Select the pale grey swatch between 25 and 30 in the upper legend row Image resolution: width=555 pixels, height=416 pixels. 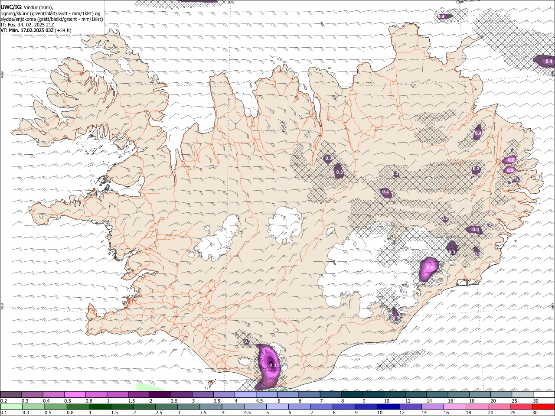point(522,395)
